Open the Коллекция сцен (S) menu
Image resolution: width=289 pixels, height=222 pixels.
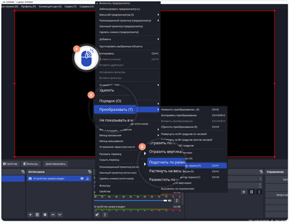50,7
